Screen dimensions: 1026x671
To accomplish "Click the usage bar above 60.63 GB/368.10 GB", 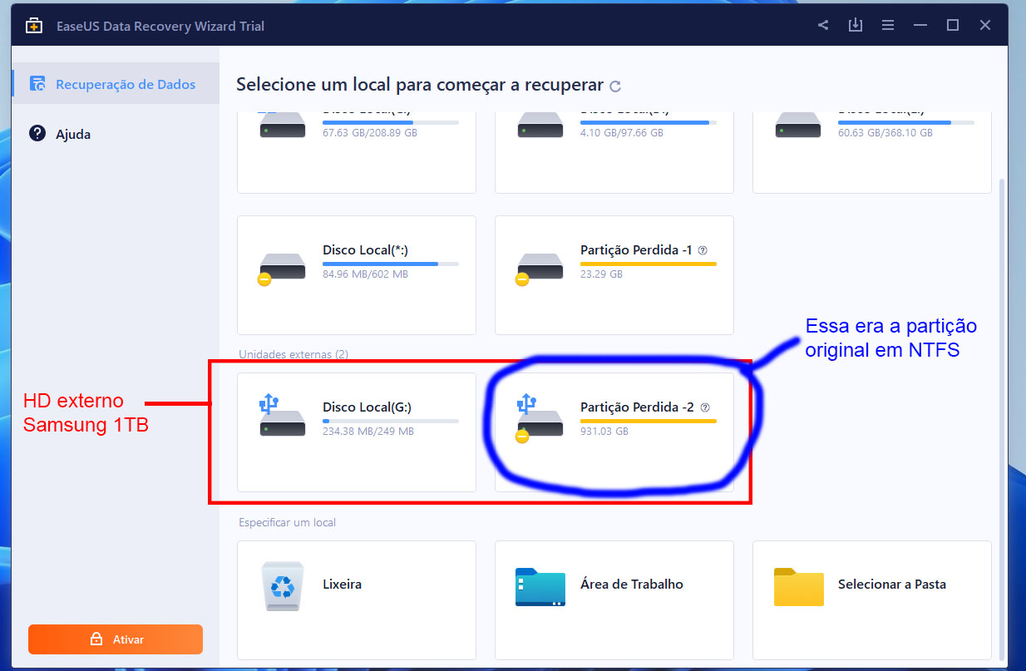I will click(x=906, y=122).
